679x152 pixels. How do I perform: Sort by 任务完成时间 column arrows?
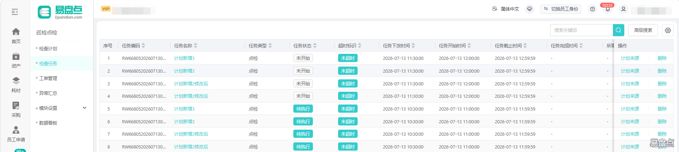point(581,46)
